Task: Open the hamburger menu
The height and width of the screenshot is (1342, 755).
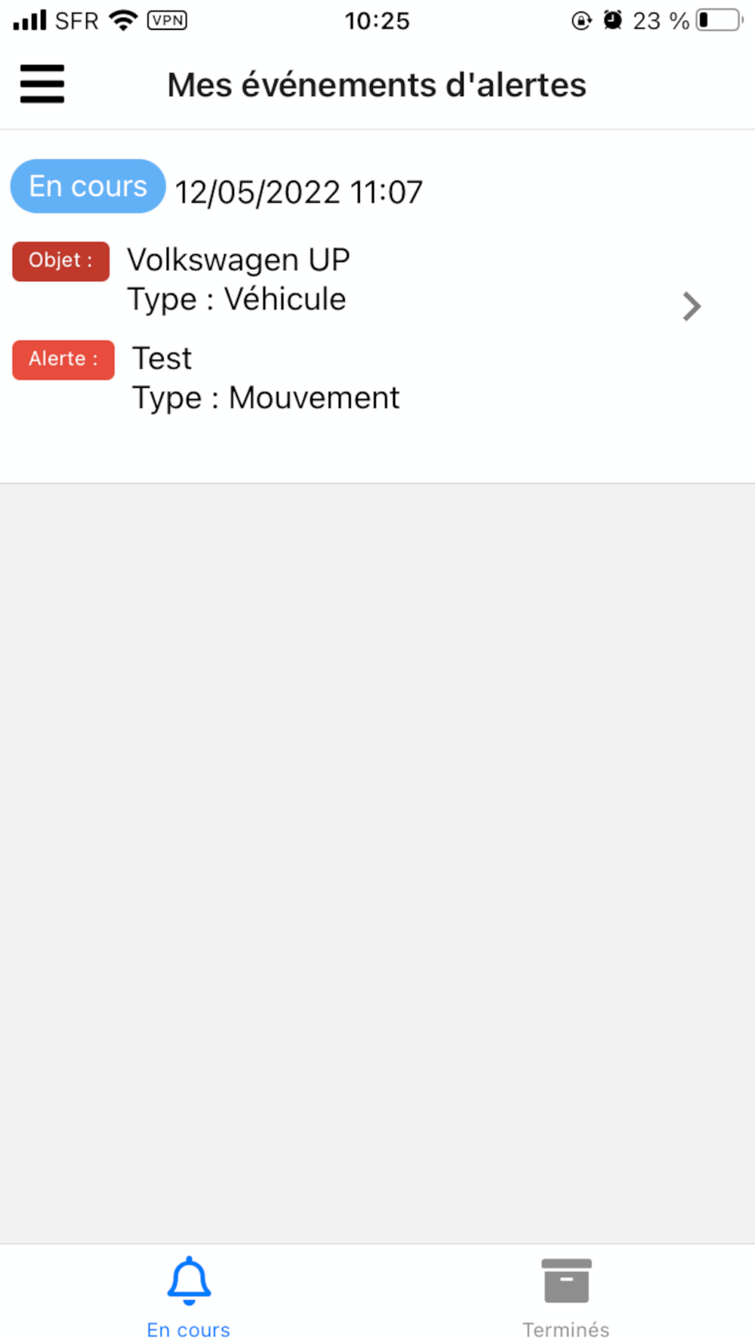Action: [x=42, y=83]
